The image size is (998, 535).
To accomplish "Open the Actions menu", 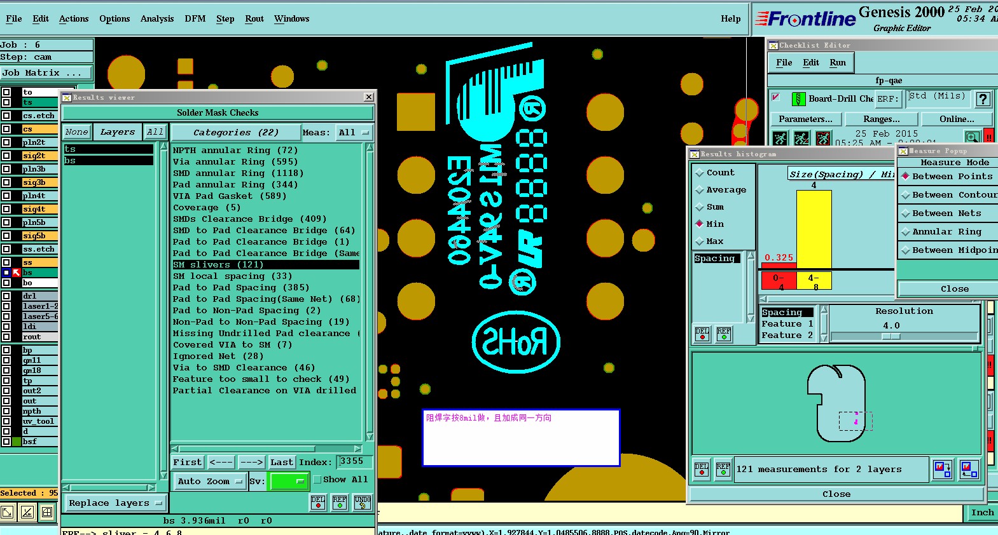I will (74, 19).
